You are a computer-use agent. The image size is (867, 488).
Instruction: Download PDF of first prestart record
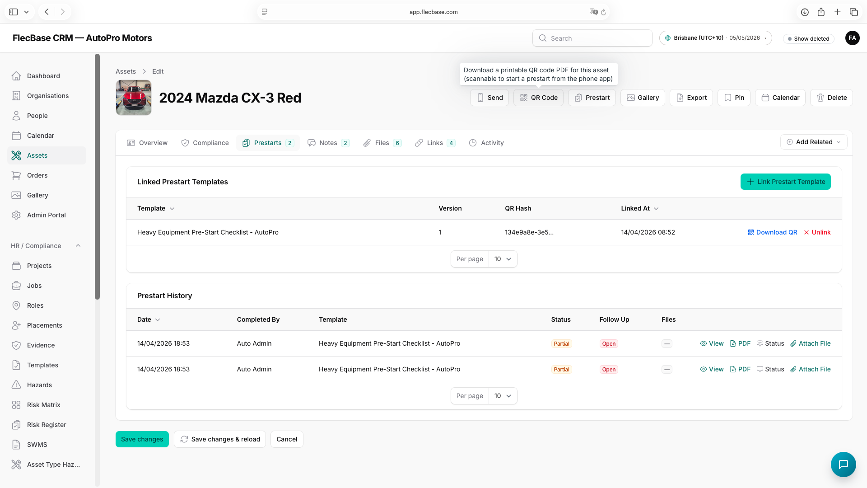(740, 343)
